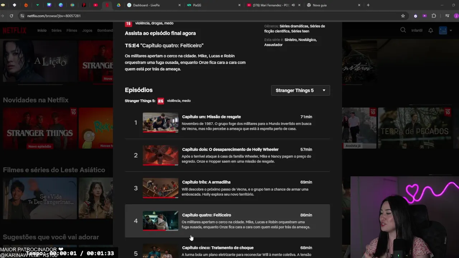Play episode 2 thumbnail with Demogorgon
459x258 pixels.
point(160,155)
